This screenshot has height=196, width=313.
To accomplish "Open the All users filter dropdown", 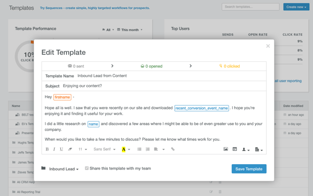I will [108, 30].
